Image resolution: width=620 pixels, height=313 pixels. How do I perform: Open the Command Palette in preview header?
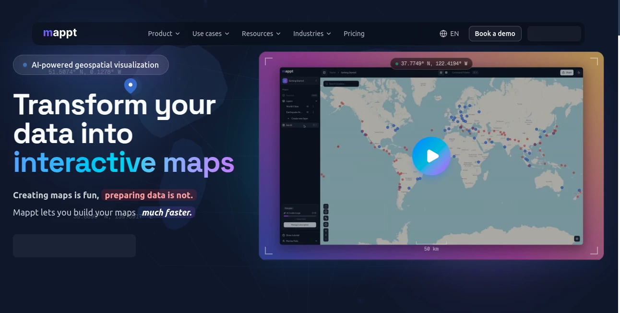465,72
